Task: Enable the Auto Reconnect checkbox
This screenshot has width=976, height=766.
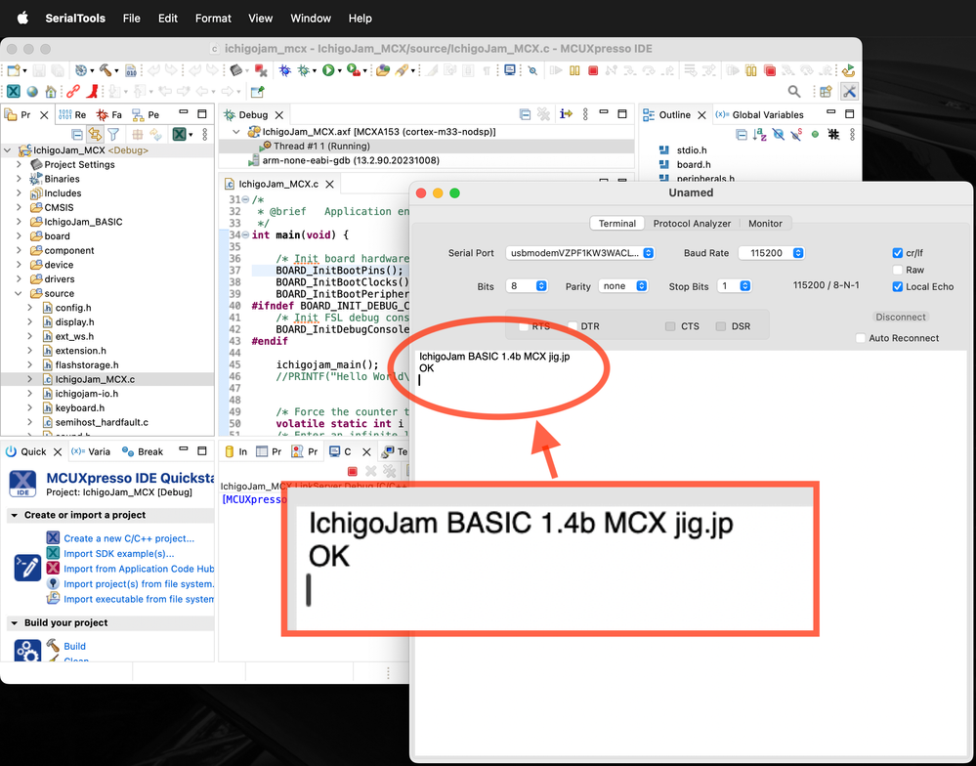Action: pyautogui.click(x=860, y=338)
